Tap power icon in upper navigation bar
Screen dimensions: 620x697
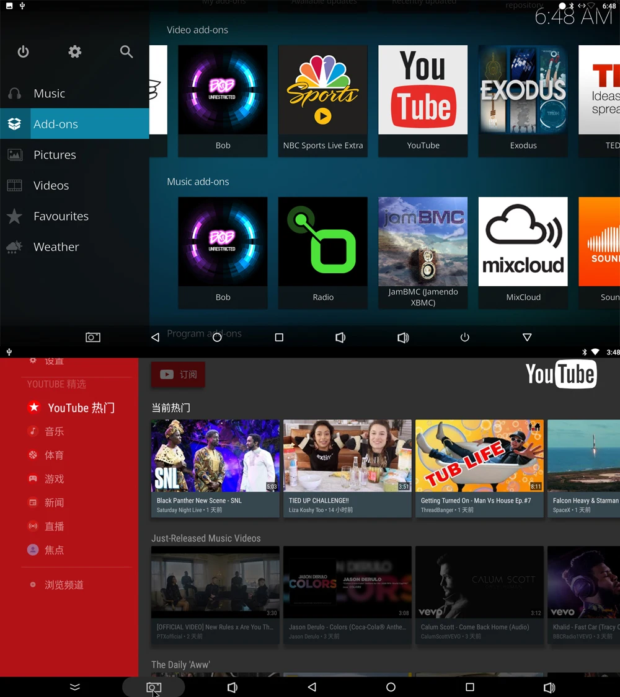465,338
